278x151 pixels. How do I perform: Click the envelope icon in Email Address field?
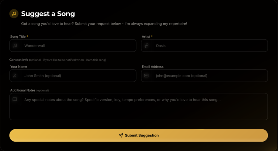[x=146, y=76]
